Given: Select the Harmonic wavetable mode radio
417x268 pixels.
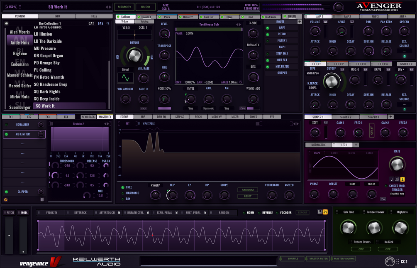Looking at the screenshot, I should click(122, 193).
